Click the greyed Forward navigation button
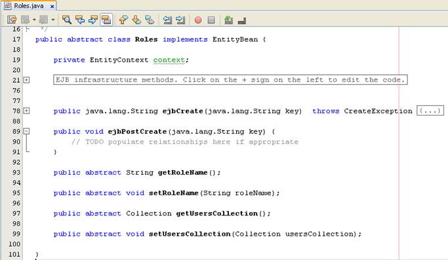 pyautogui.click(x=44, y=20)
